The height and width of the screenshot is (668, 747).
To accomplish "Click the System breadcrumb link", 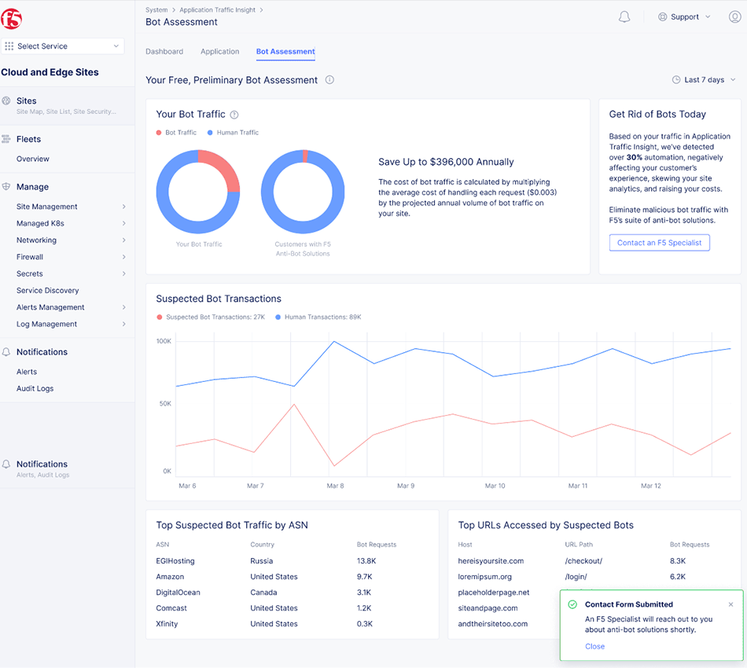I will pyautogui.click(x=156, y=10).
